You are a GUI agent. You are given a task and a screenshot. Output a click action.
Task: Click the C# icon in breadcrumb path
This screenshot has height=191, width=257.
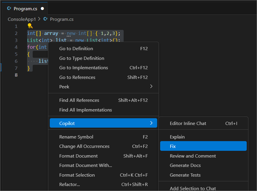pos(45,19)
